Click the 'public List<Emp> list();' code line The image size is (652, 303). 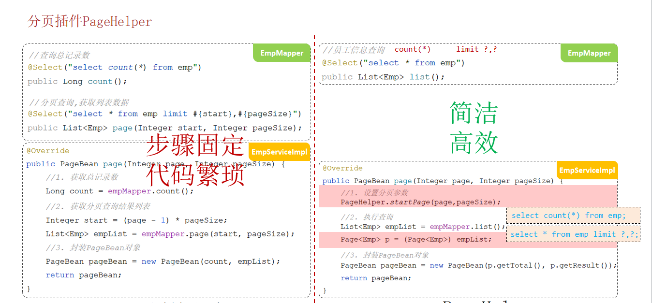(x=383, y=77)
